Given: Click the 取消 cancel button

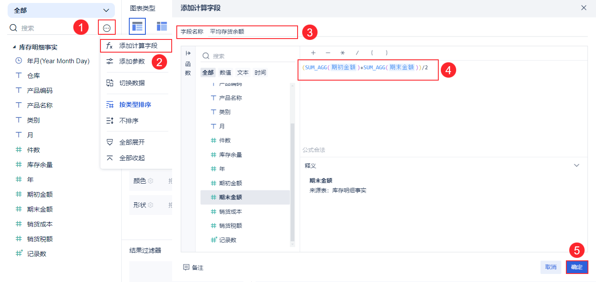Looking at the screenshot, I should [x=551, y=267].
